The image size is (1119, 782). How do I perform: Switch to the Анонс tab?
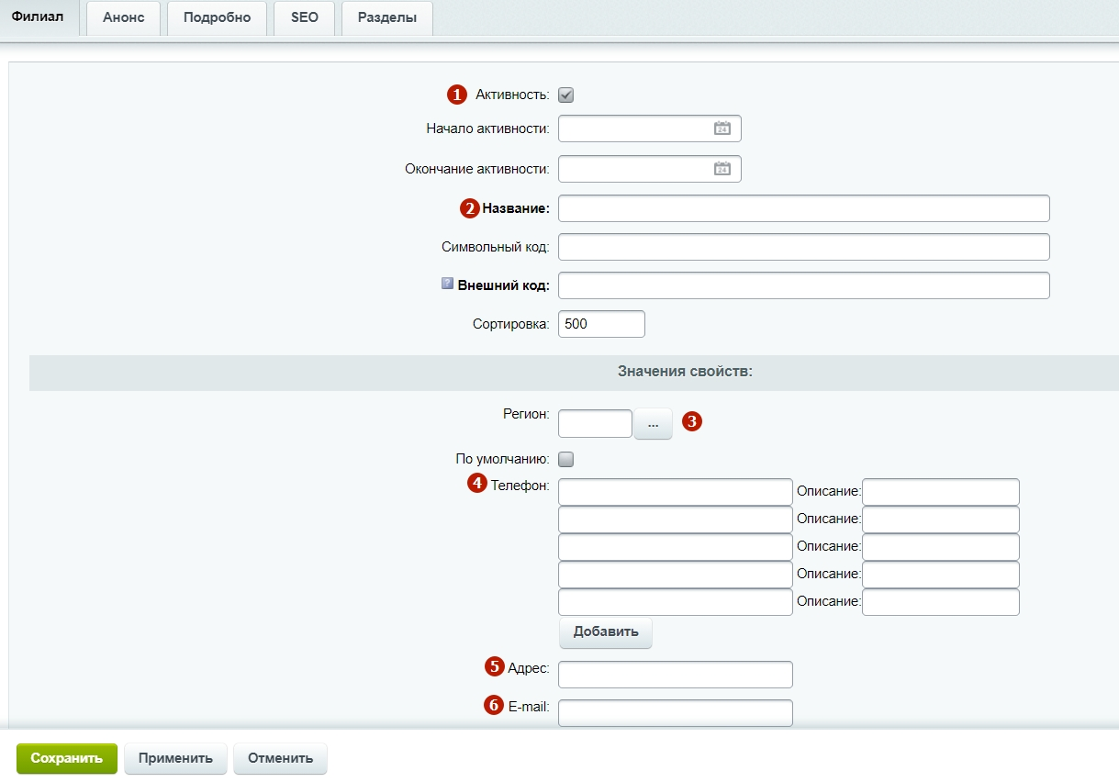tap(123, 17)
